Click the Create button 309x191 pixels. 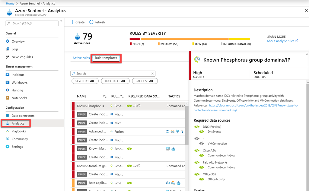pyautogui.click(x=78, y=22)
